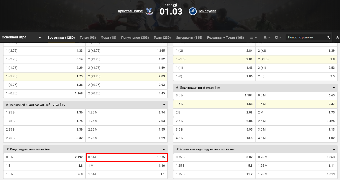Viewport: 340px width, 180px height.
Task: Open the Голы (239) tab
Action: coord(162,37)
